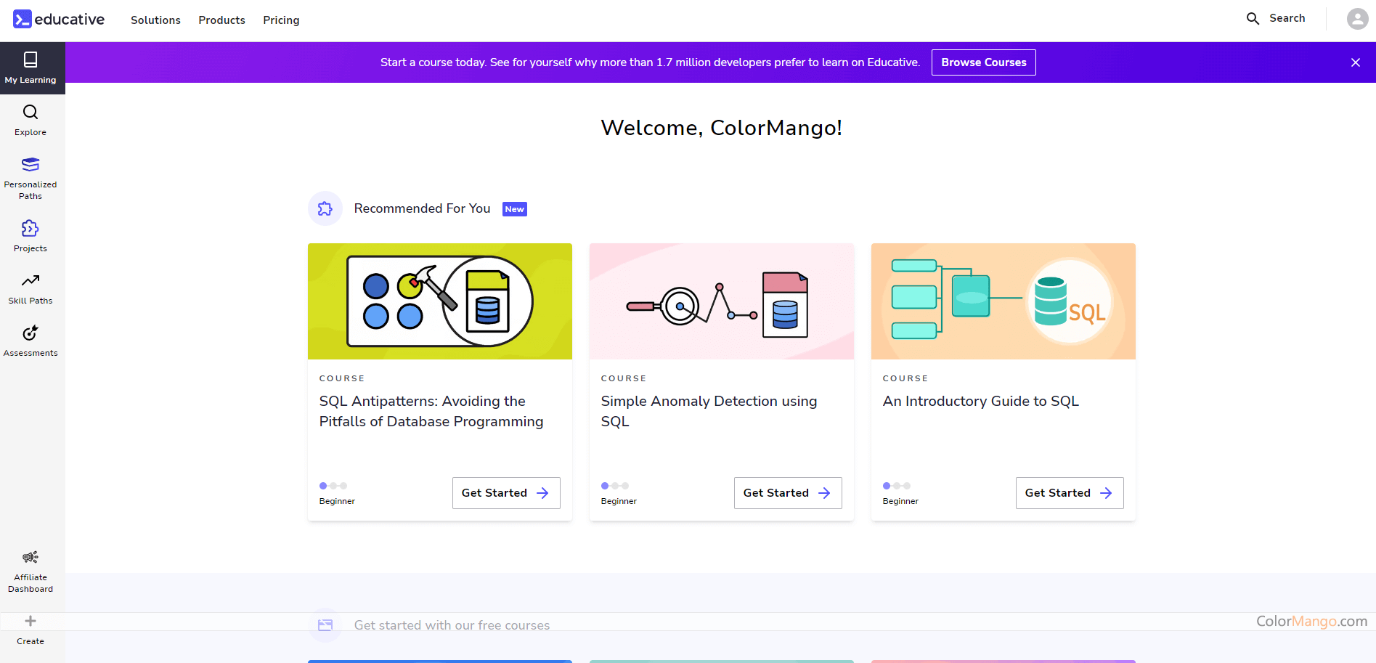This screenshot has height=663, width=1376.
Task: Expand the Solutions menu
Action: [155, 20]
